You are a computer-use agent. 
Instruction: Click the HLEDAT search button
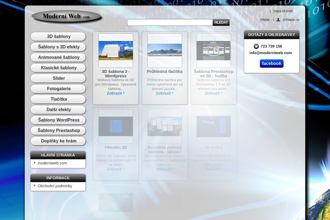221,23
